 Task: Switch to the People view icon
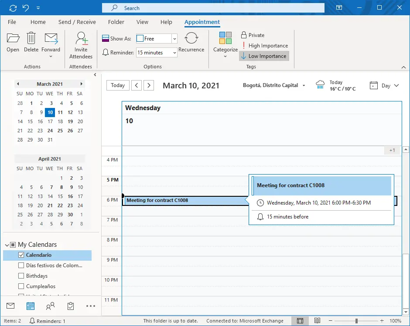click(50, 306)
